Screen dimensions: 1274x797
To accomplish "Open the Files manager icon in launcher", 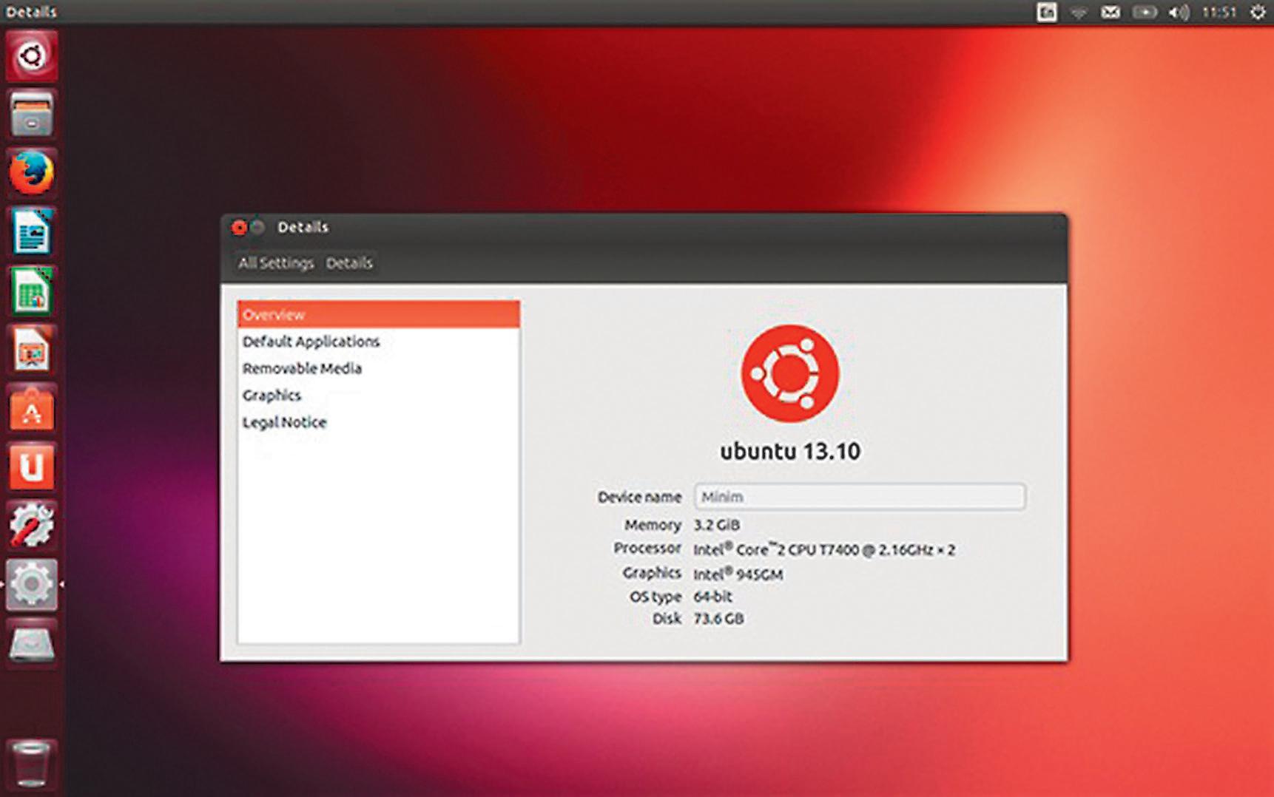I will point(31,115).
